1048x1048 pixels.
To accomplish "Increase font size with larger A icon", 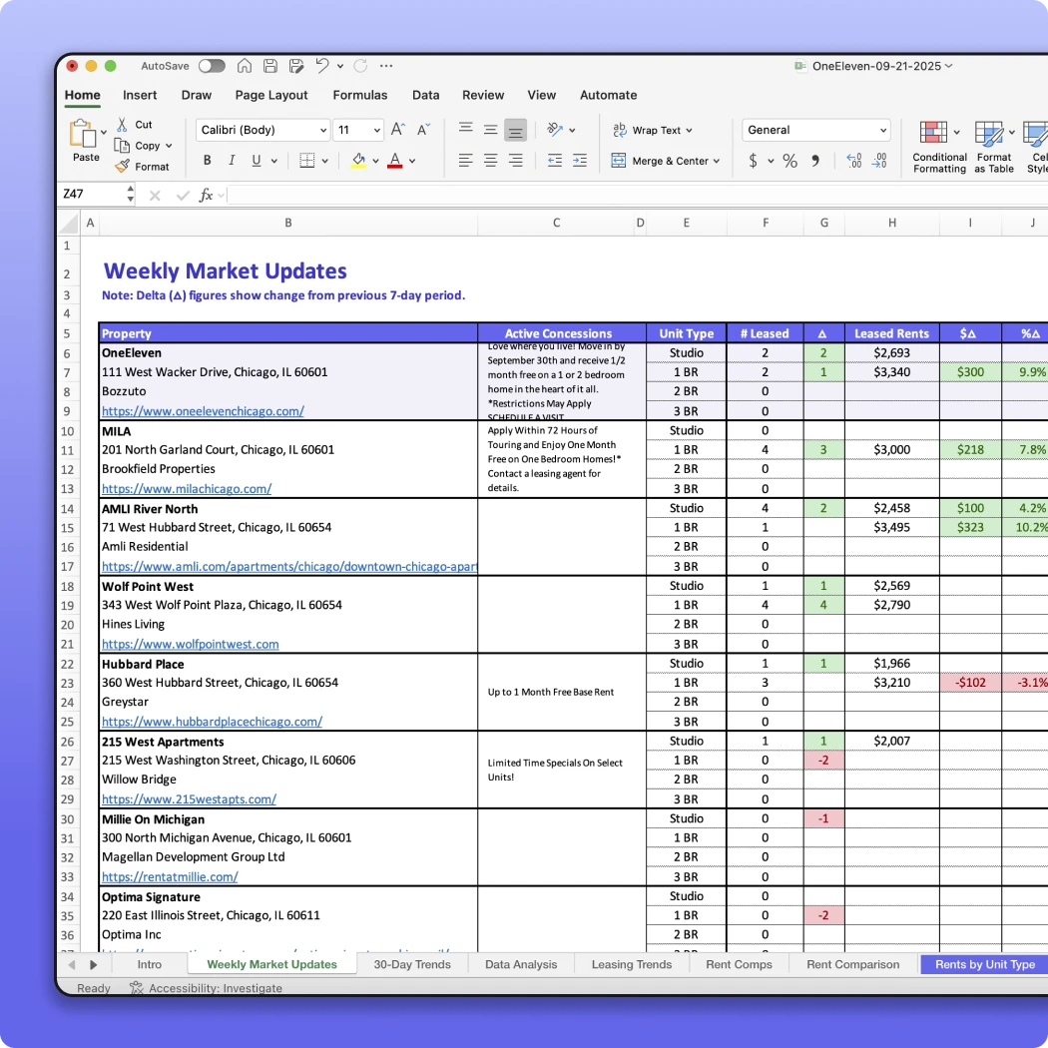I will point(397,129).
